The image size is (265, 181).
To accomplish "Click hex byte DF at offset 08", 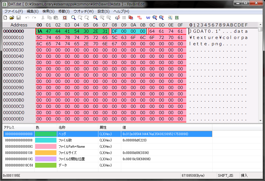I will coord(114,31).
